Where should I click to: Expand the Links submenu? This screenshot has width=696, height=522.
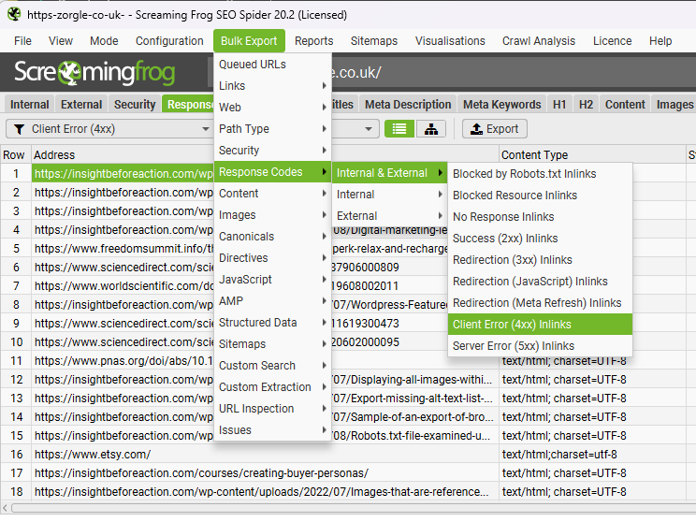tap(272, 86)
